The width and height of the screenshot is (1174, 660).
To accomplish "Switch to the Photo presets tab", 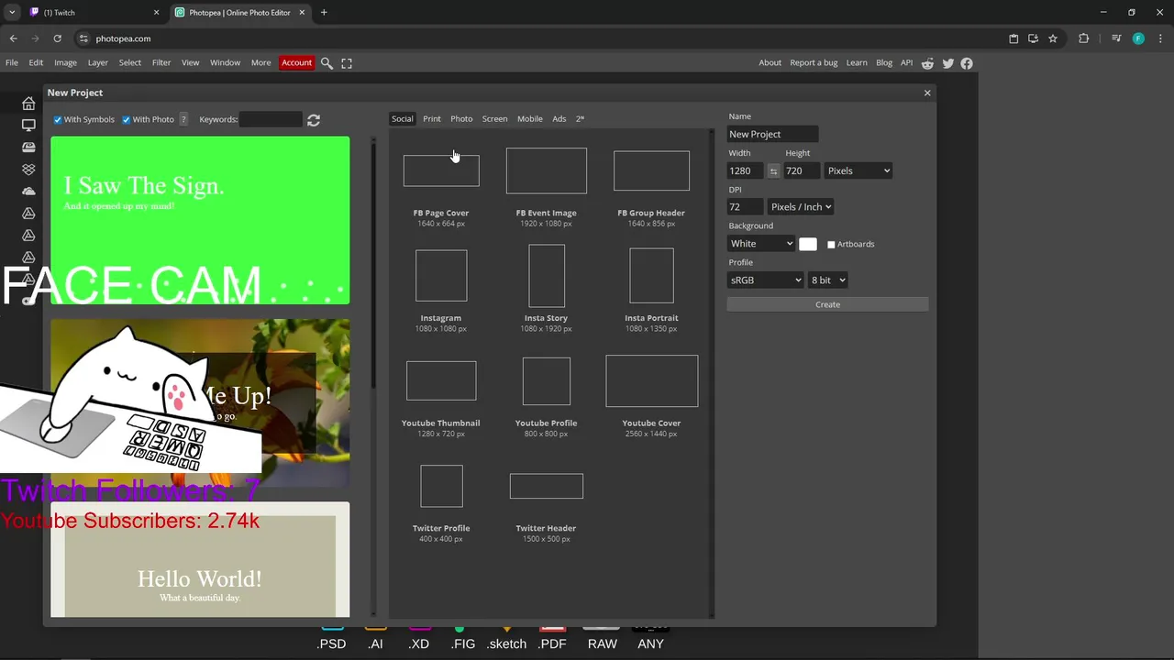I will coord(461,119).
